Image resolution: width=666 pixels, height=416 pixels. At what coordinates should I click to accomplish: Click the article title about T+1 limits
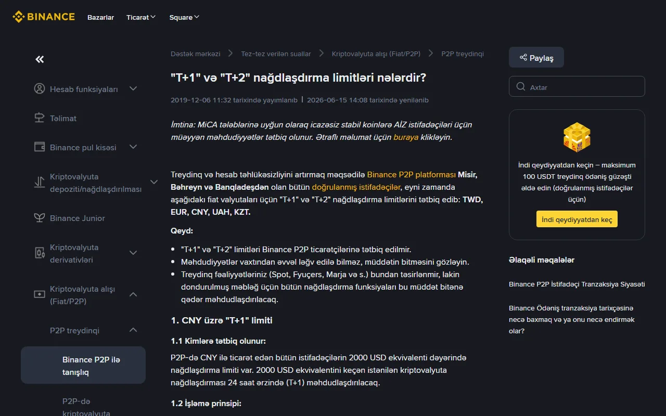pos(299,77)
